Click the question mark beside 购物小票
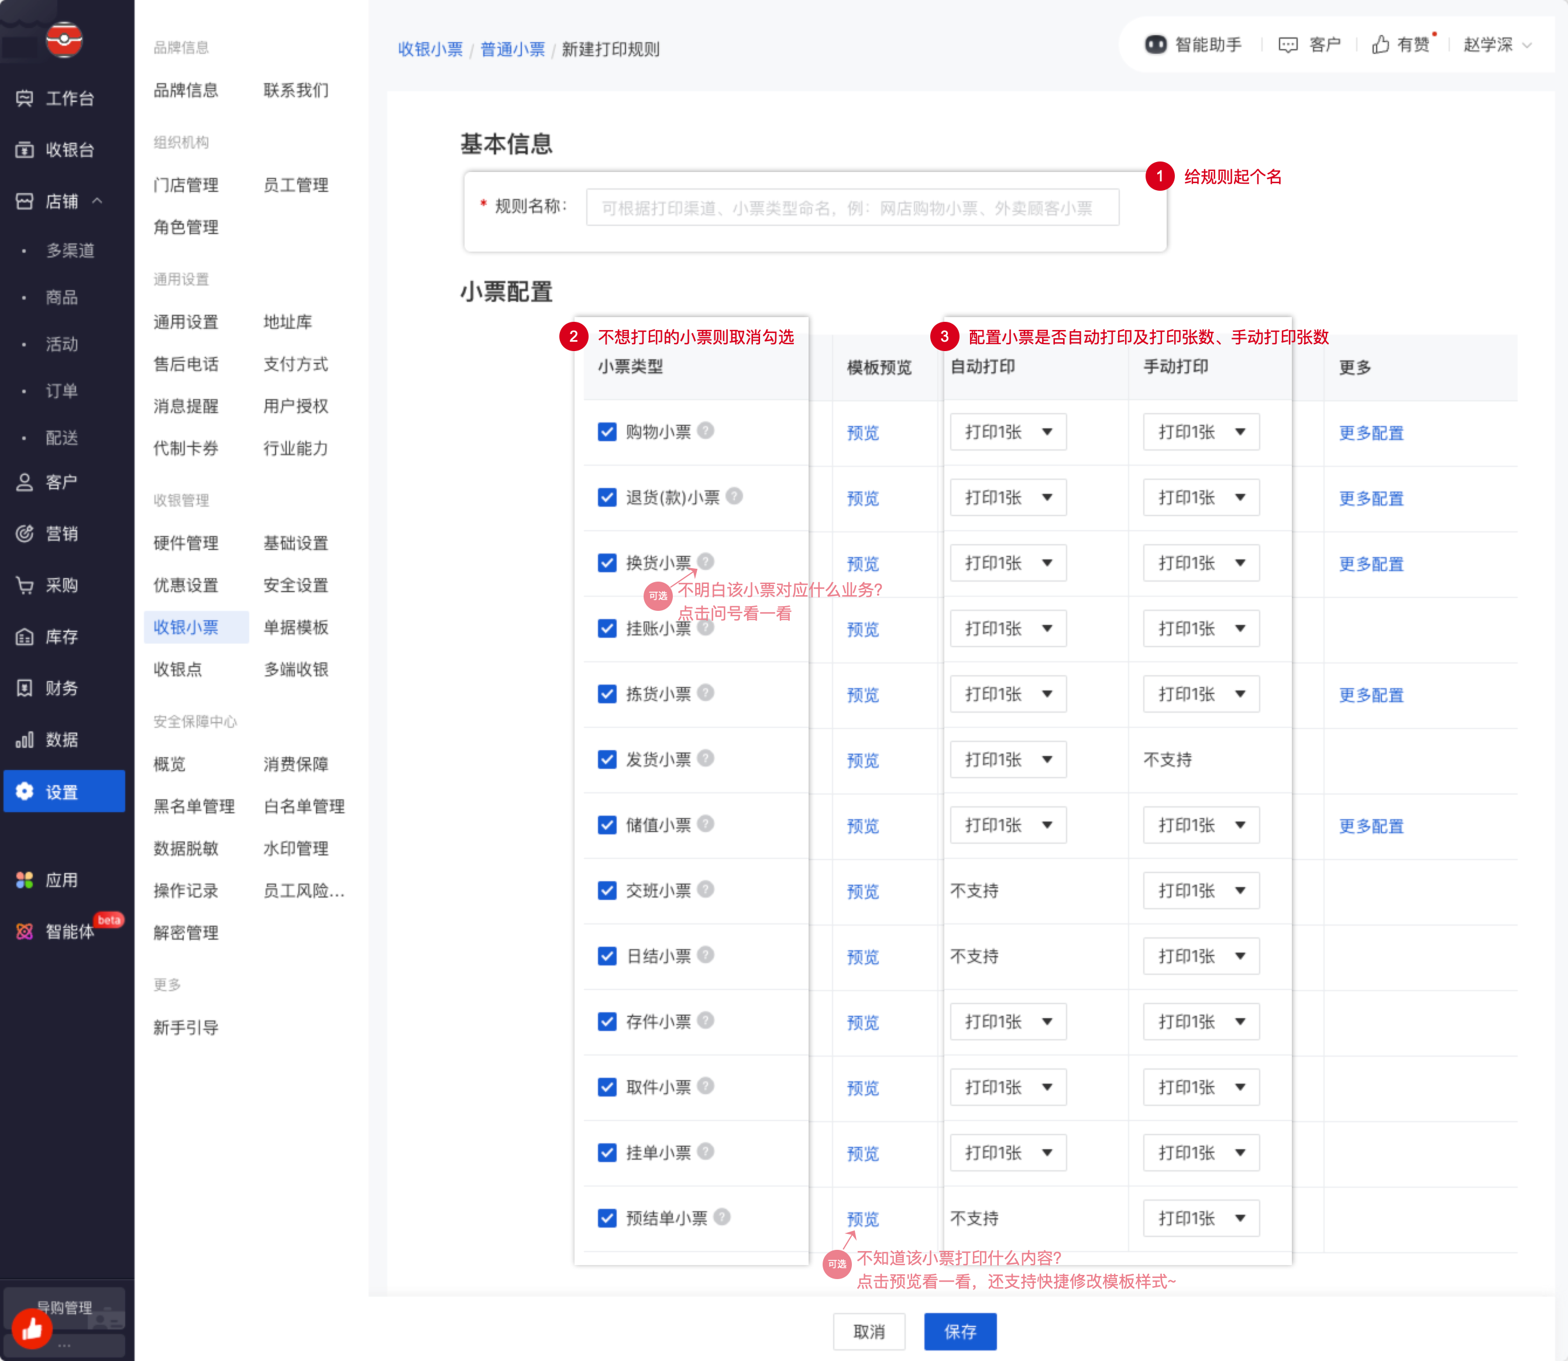 coord(706,431)
